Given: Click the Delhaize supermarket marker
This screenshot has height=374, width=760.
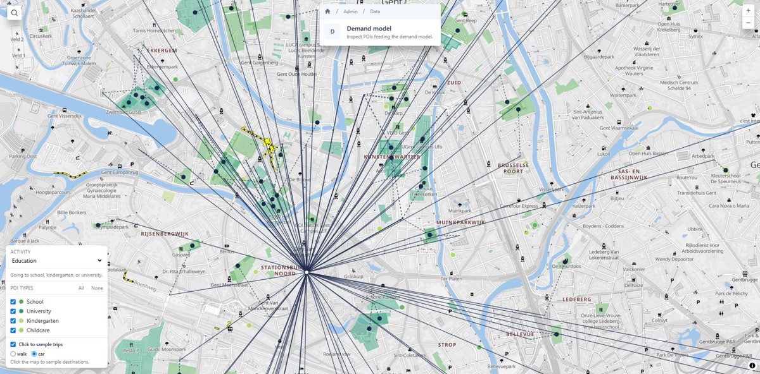Looking at the screenshot, I should click(633, 279).
